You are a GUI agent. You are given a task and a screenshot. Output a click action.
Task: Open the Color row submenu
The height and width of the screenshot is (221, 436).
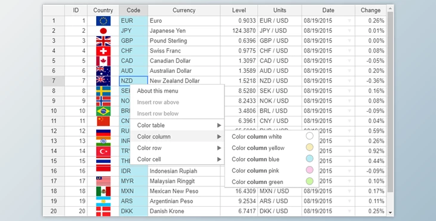click(177, 148)
